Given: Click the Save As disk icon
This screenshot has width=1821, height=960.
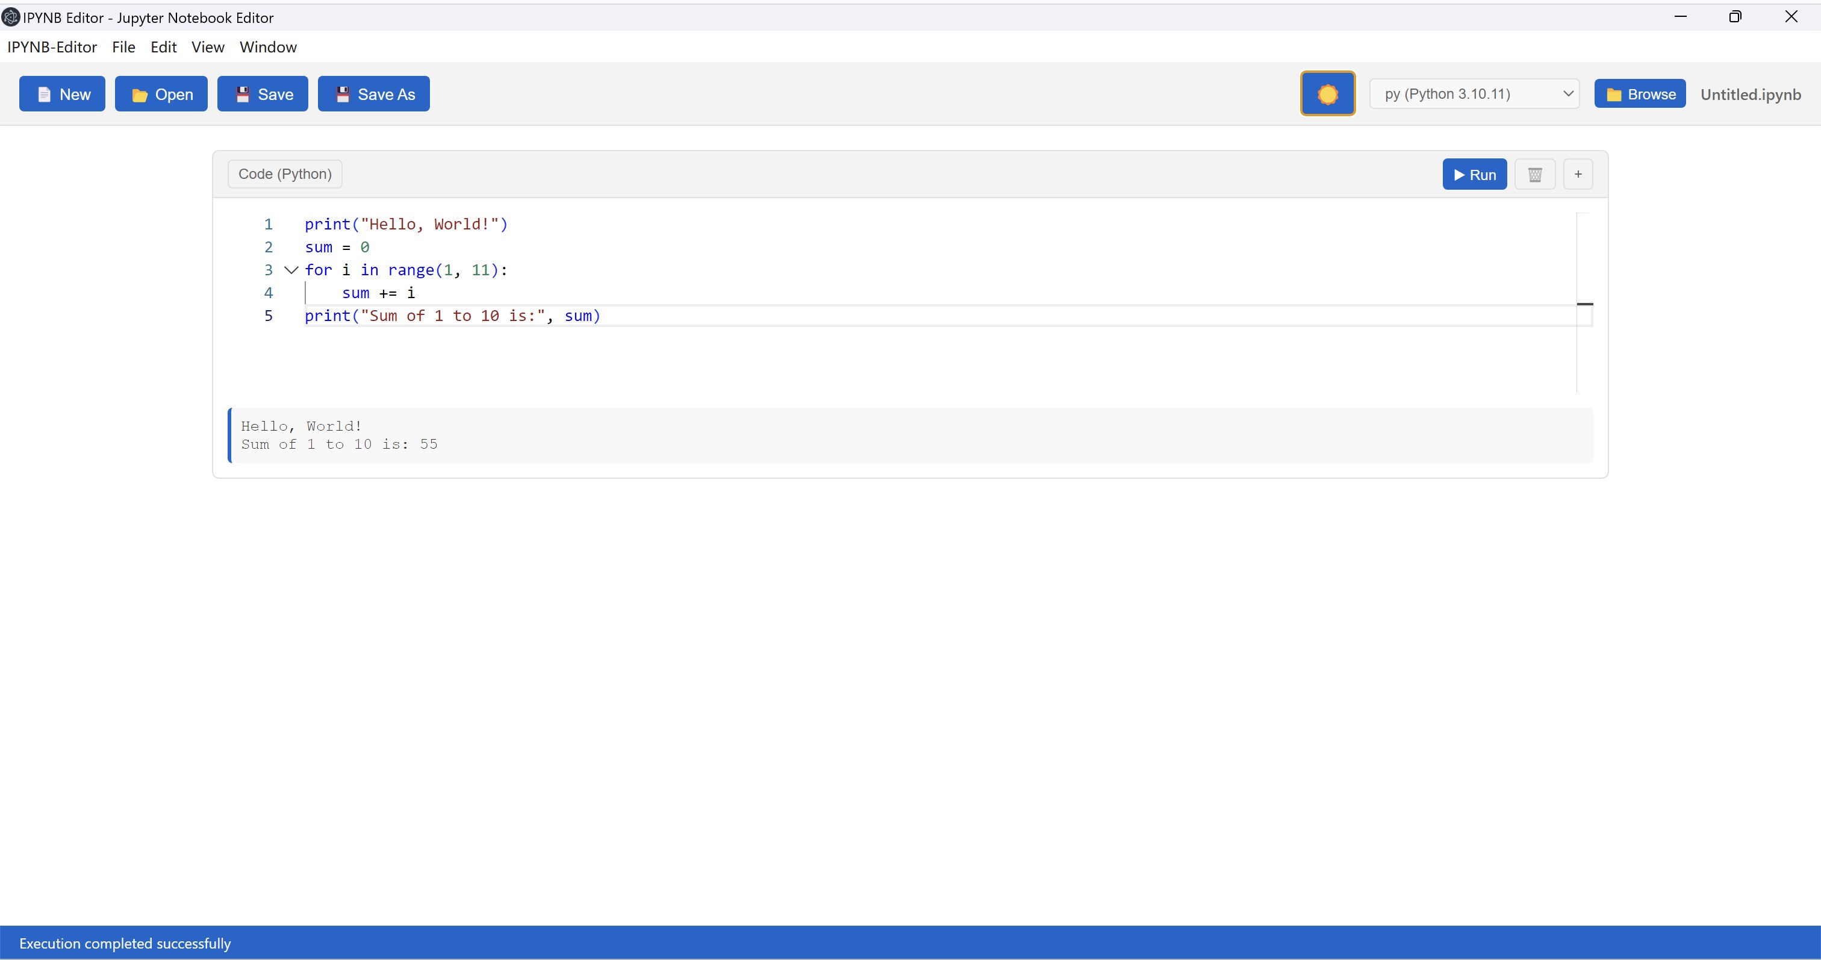Looking at the screenshot, I should point(344,93).
